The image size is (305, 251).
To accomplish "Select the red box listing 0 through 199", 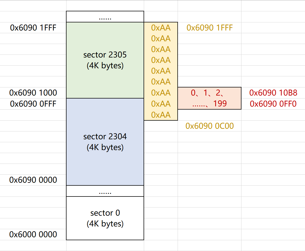I will [209, 98].
